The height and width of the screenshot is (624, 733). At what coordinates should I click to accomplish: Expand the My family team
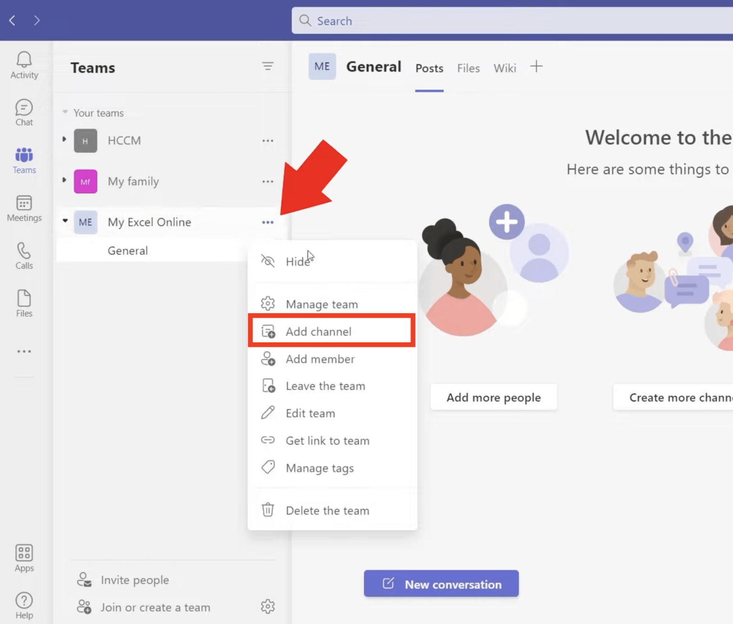point(64,180)
